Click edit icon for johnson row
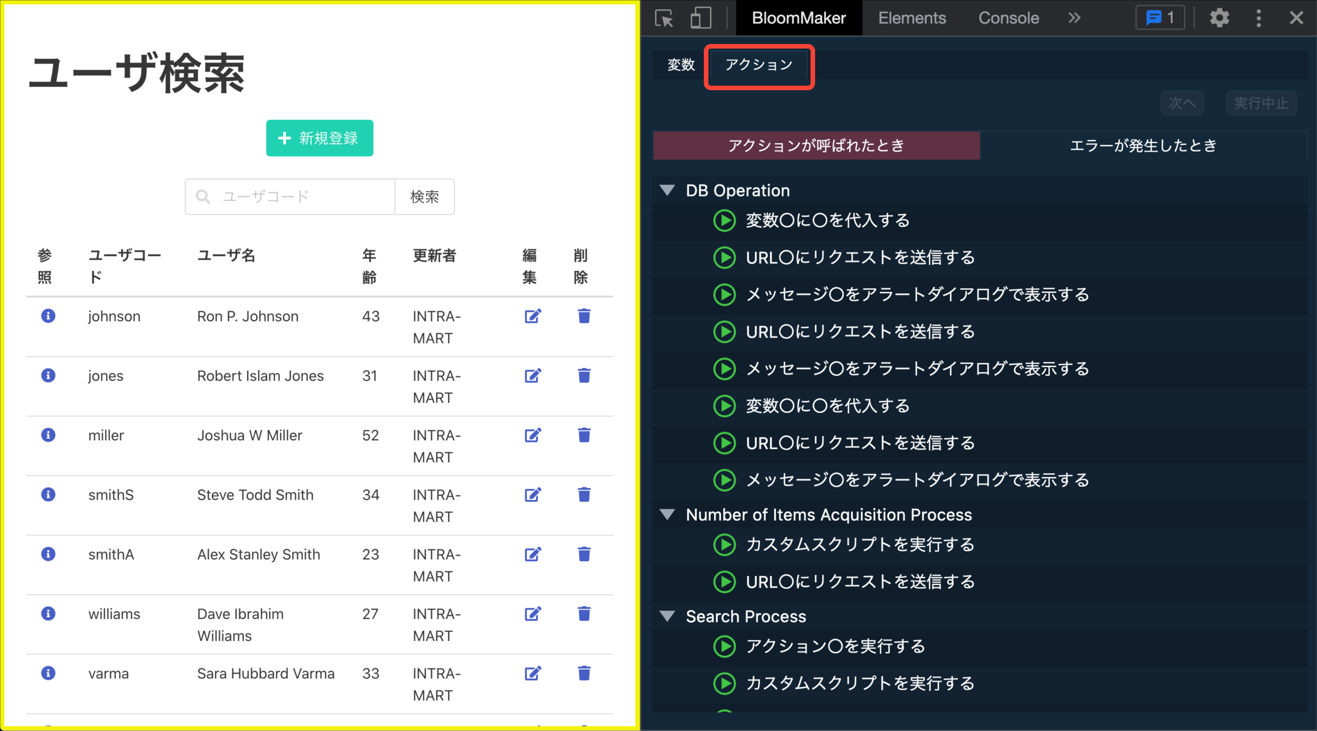 click(533, 316)
